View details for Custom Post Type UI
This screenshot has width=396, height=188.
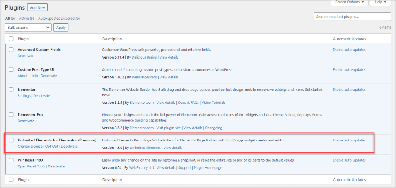pyautogui.click(x=169, y=77)
